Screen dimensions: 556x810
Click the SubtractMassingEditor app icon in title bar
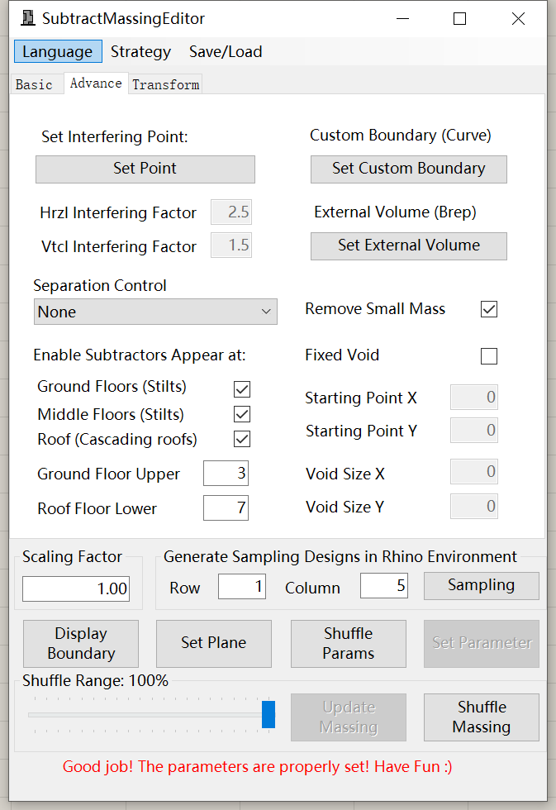point(28,18)
